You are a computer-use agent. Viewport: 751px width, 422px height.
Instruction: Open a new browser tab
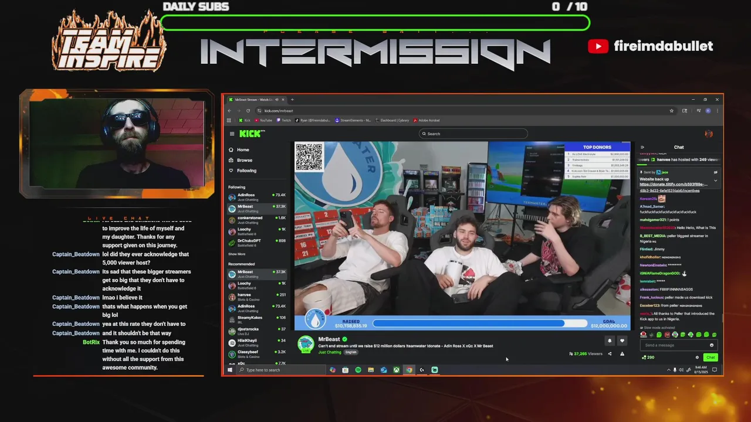(x=292, y=100)
